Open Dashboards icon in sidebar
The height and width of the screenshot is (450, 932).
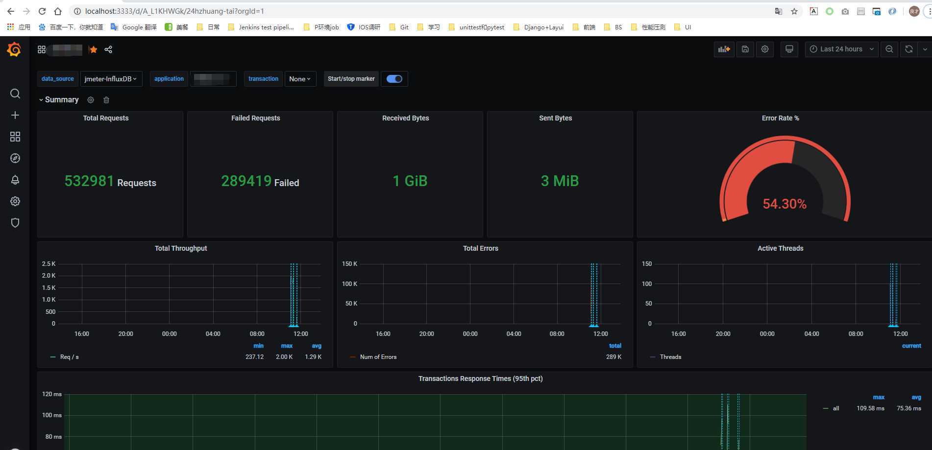tap(15, 137)
